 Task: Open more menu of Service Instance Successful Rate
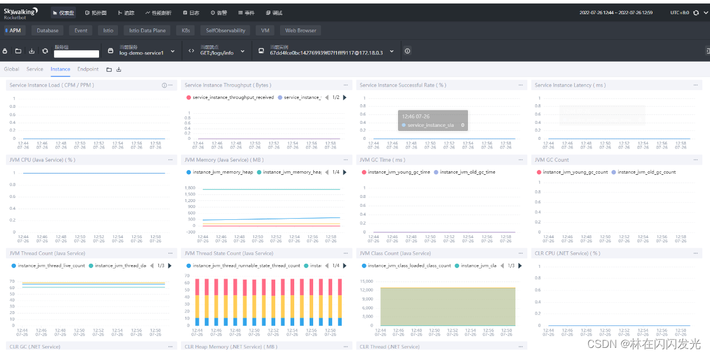[x=521, y=85]
